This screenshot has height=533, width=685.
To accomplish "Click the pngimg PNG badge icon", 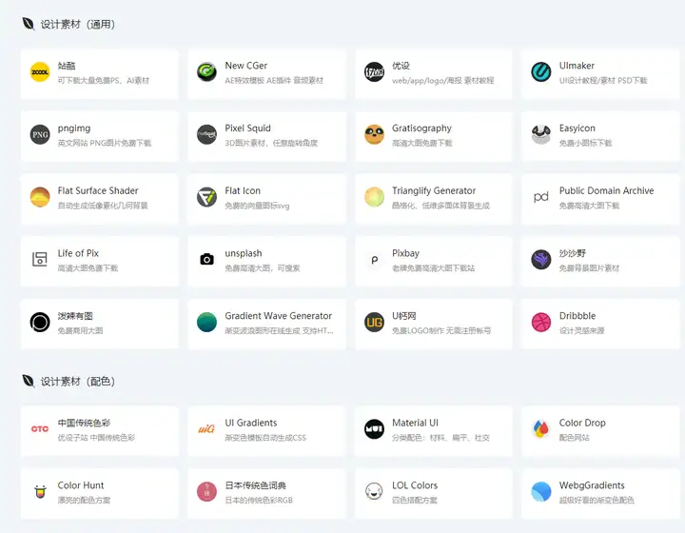I will [x=40, y=134].
